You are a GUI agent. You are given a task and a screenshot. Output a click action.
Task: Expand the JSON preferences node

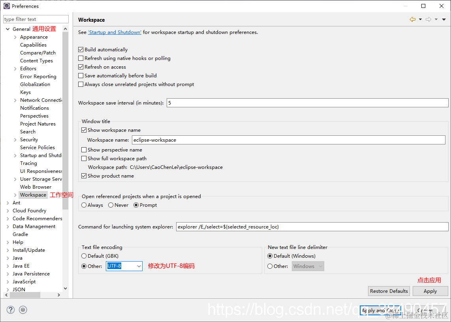point(8,290)
